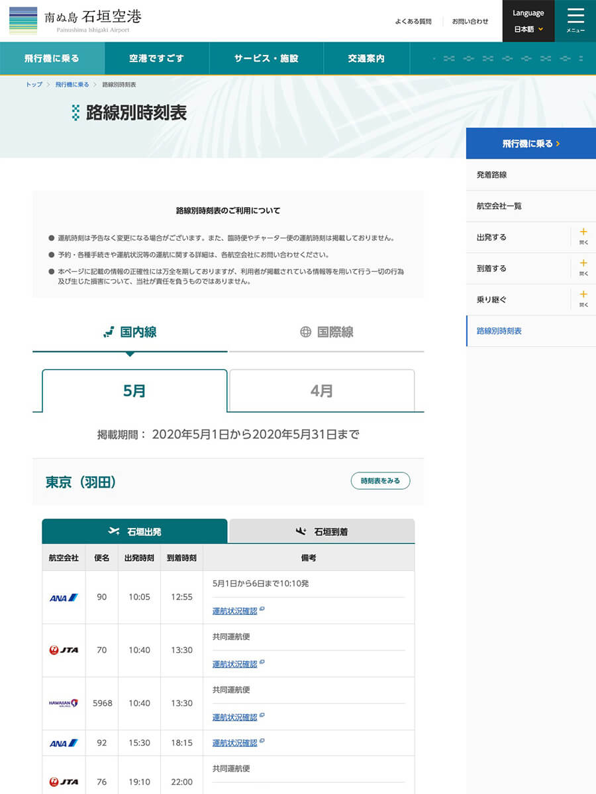Switch to the 国際線 tab
The height and width of the screenshot is (794, 596).
(x=326, y=332)
